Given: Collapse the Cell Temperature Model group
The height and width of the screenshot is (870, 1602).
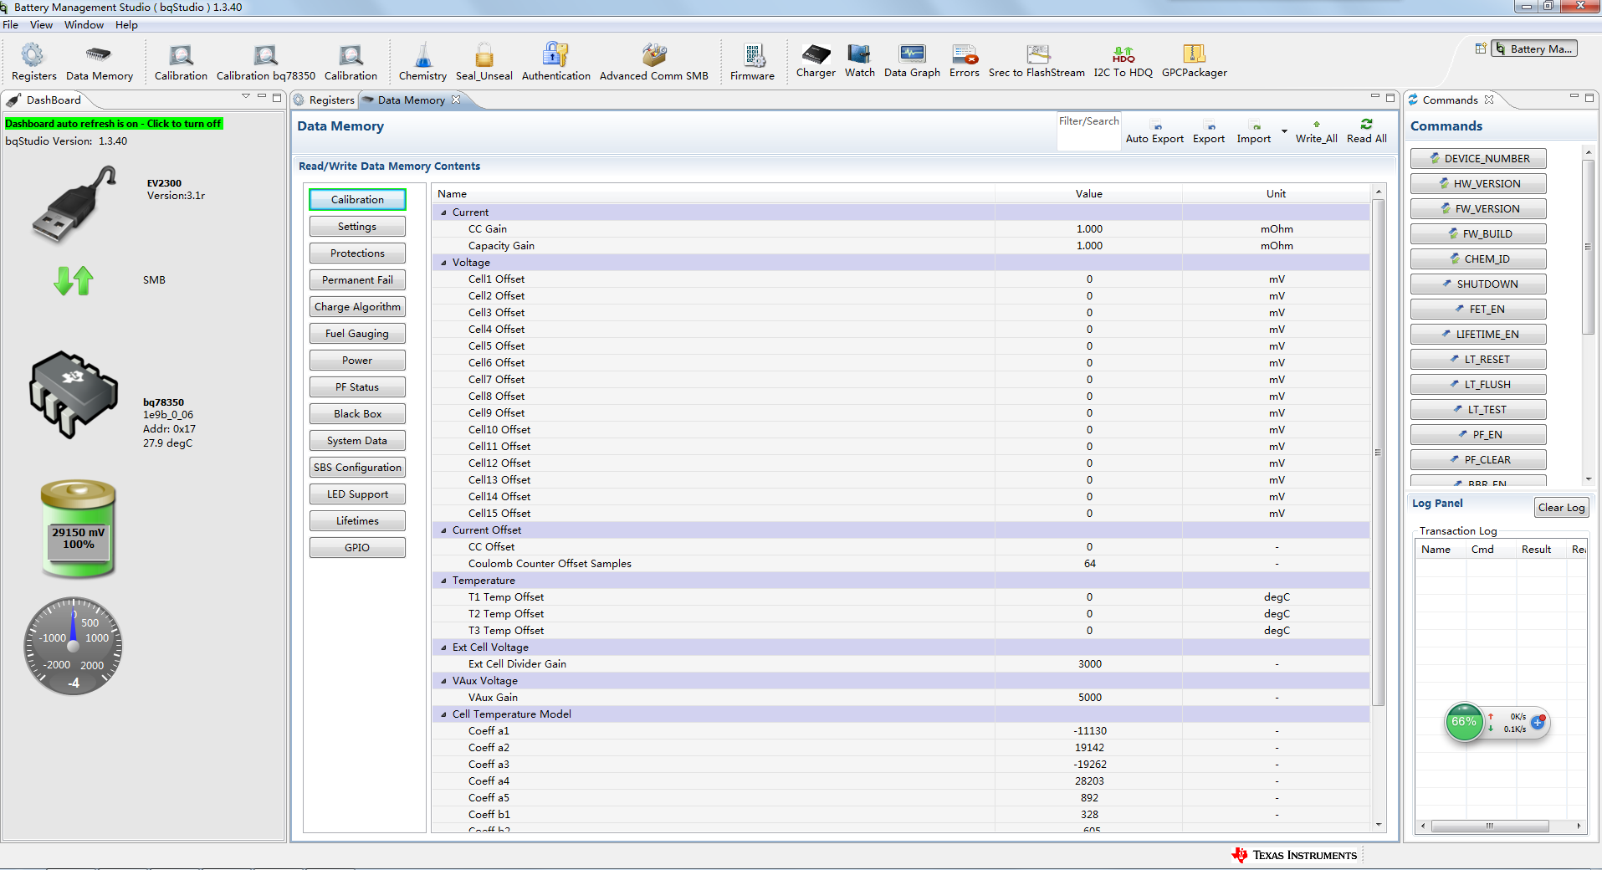Looking at the screenshot, I should tap(444, 714).
